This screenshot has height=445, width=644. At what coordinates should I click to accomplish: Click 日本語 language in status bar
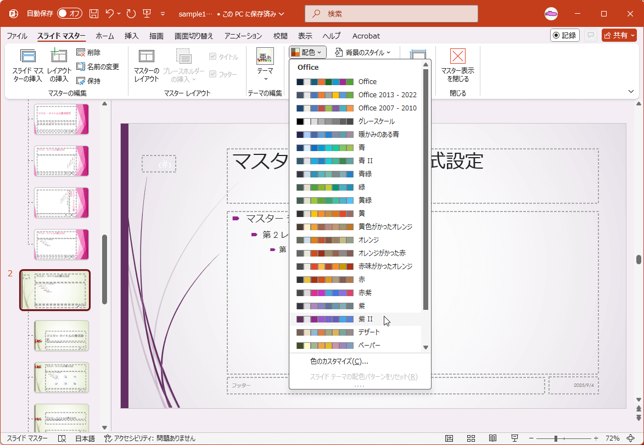coord(85,438)
